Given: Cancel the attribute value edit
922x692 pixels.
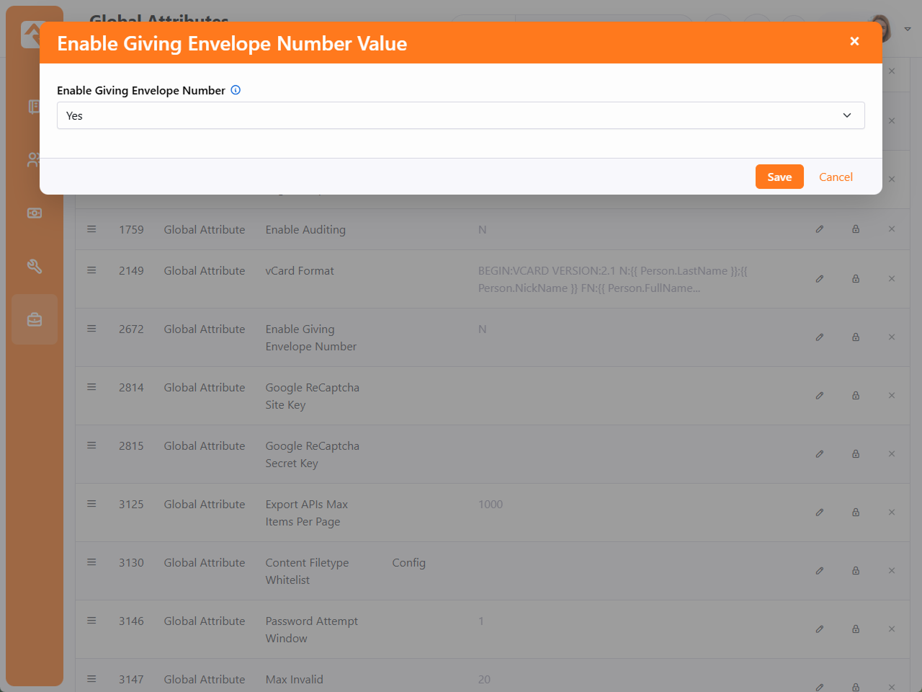Looking at the screenshot, I should click(x=836, y=177).
